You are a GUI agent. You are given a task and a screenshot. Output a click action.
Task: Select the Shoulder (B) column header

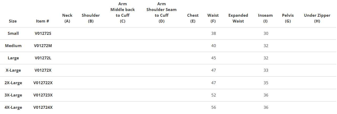tap(91, 18)
